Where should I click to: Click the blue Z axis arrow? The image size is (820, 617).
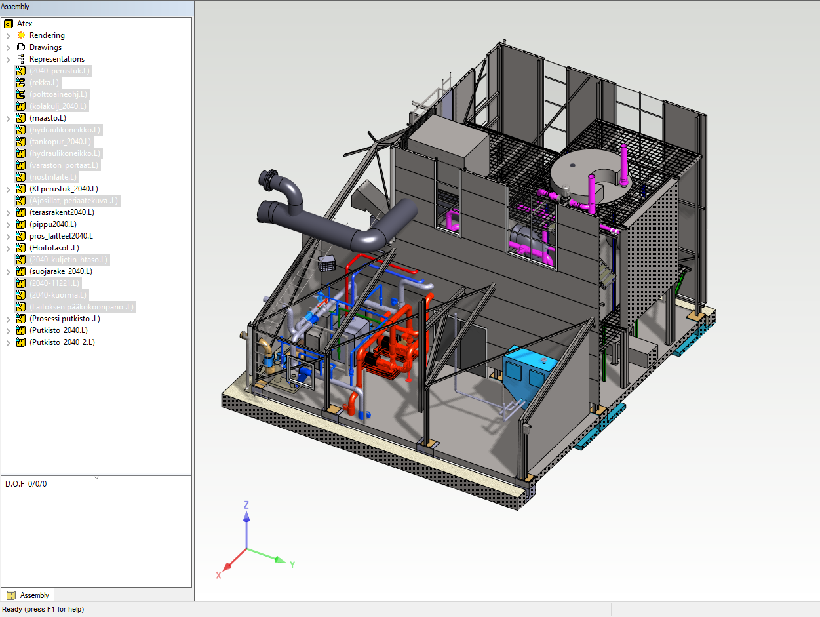pyautogui.click(x=246, y=518)
